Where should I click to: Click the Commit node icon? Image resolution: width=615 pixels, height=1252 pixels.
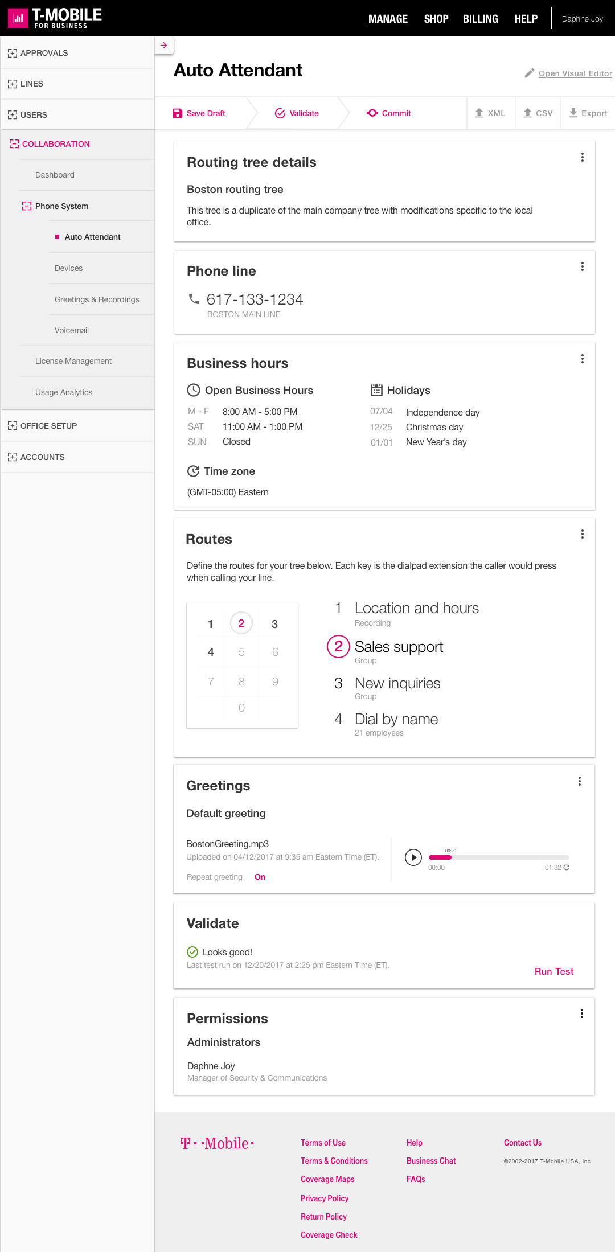[x=372, y=113]
